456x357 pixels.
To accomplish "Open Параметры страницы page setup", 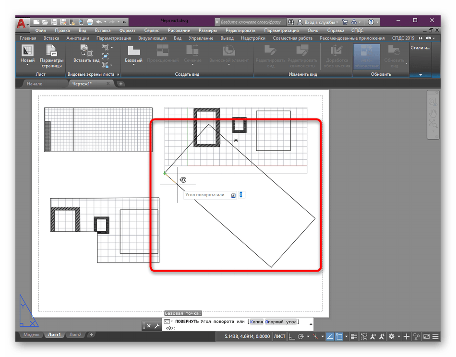I will (x=51, y=57).
